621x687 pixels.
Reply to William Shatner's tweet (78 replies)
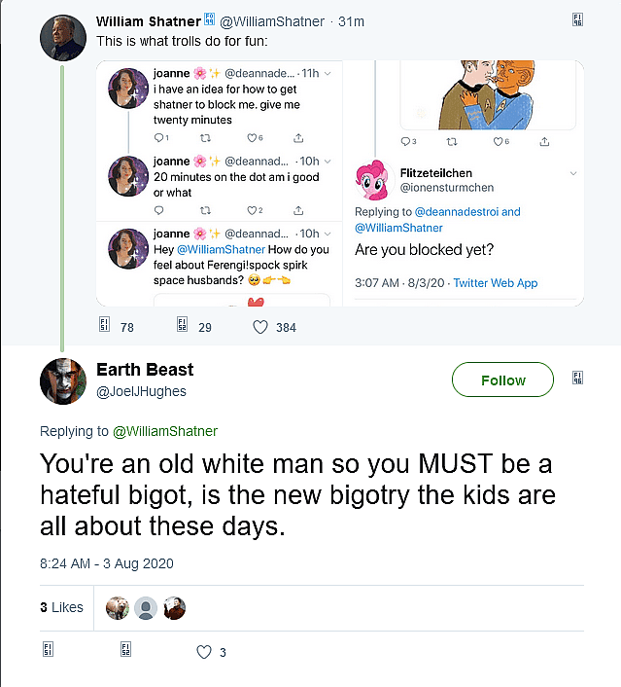[x=105, y=327]
